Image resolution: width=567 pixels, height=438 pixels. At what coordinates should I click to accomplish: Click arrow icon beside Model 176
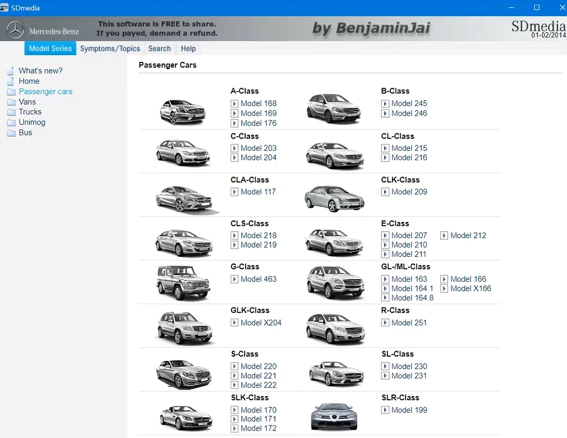[x=234, y=123]
